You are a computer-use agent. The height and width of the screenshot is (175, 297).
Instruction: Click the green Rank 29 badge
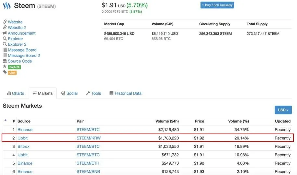coord(14,67)
